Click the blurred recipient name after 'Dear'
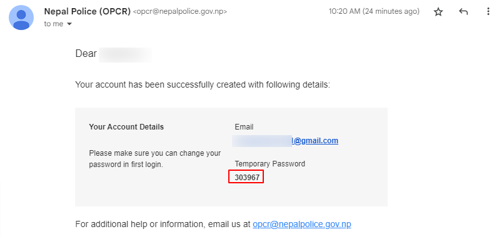Image resolution: width=504 pixels, height=249 pixels. [x=125, y=54]
